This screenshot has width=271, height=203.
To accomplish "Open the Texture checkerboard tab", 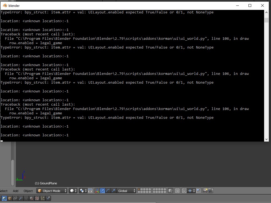I will [37, 198].
